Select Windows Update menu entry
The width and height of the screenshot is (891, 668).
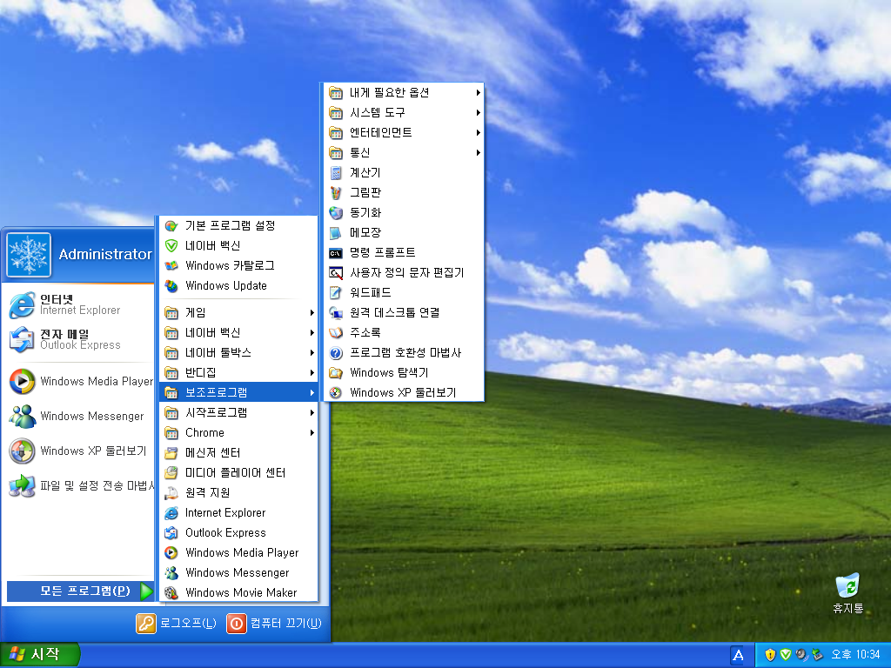225,285
